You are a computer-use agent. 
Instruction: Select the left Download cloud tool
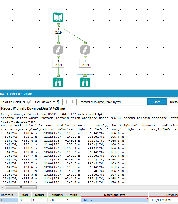tap(58, 50)
